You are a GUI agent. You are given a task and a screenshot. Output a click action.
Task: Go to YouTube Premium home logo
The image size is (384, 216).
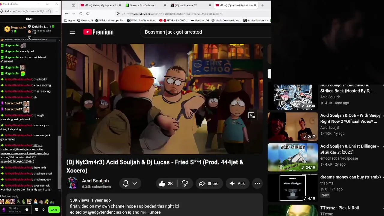tap(98, 32)
